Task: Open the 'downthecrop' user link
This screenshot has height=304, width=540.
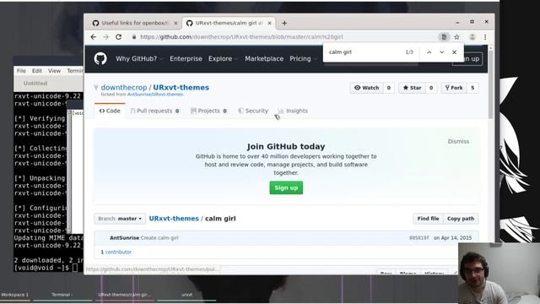Action: [x=124, y=88]
